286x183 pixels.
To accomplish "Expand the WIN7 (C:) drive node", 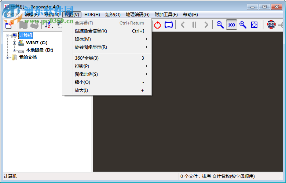I will 14,43.
